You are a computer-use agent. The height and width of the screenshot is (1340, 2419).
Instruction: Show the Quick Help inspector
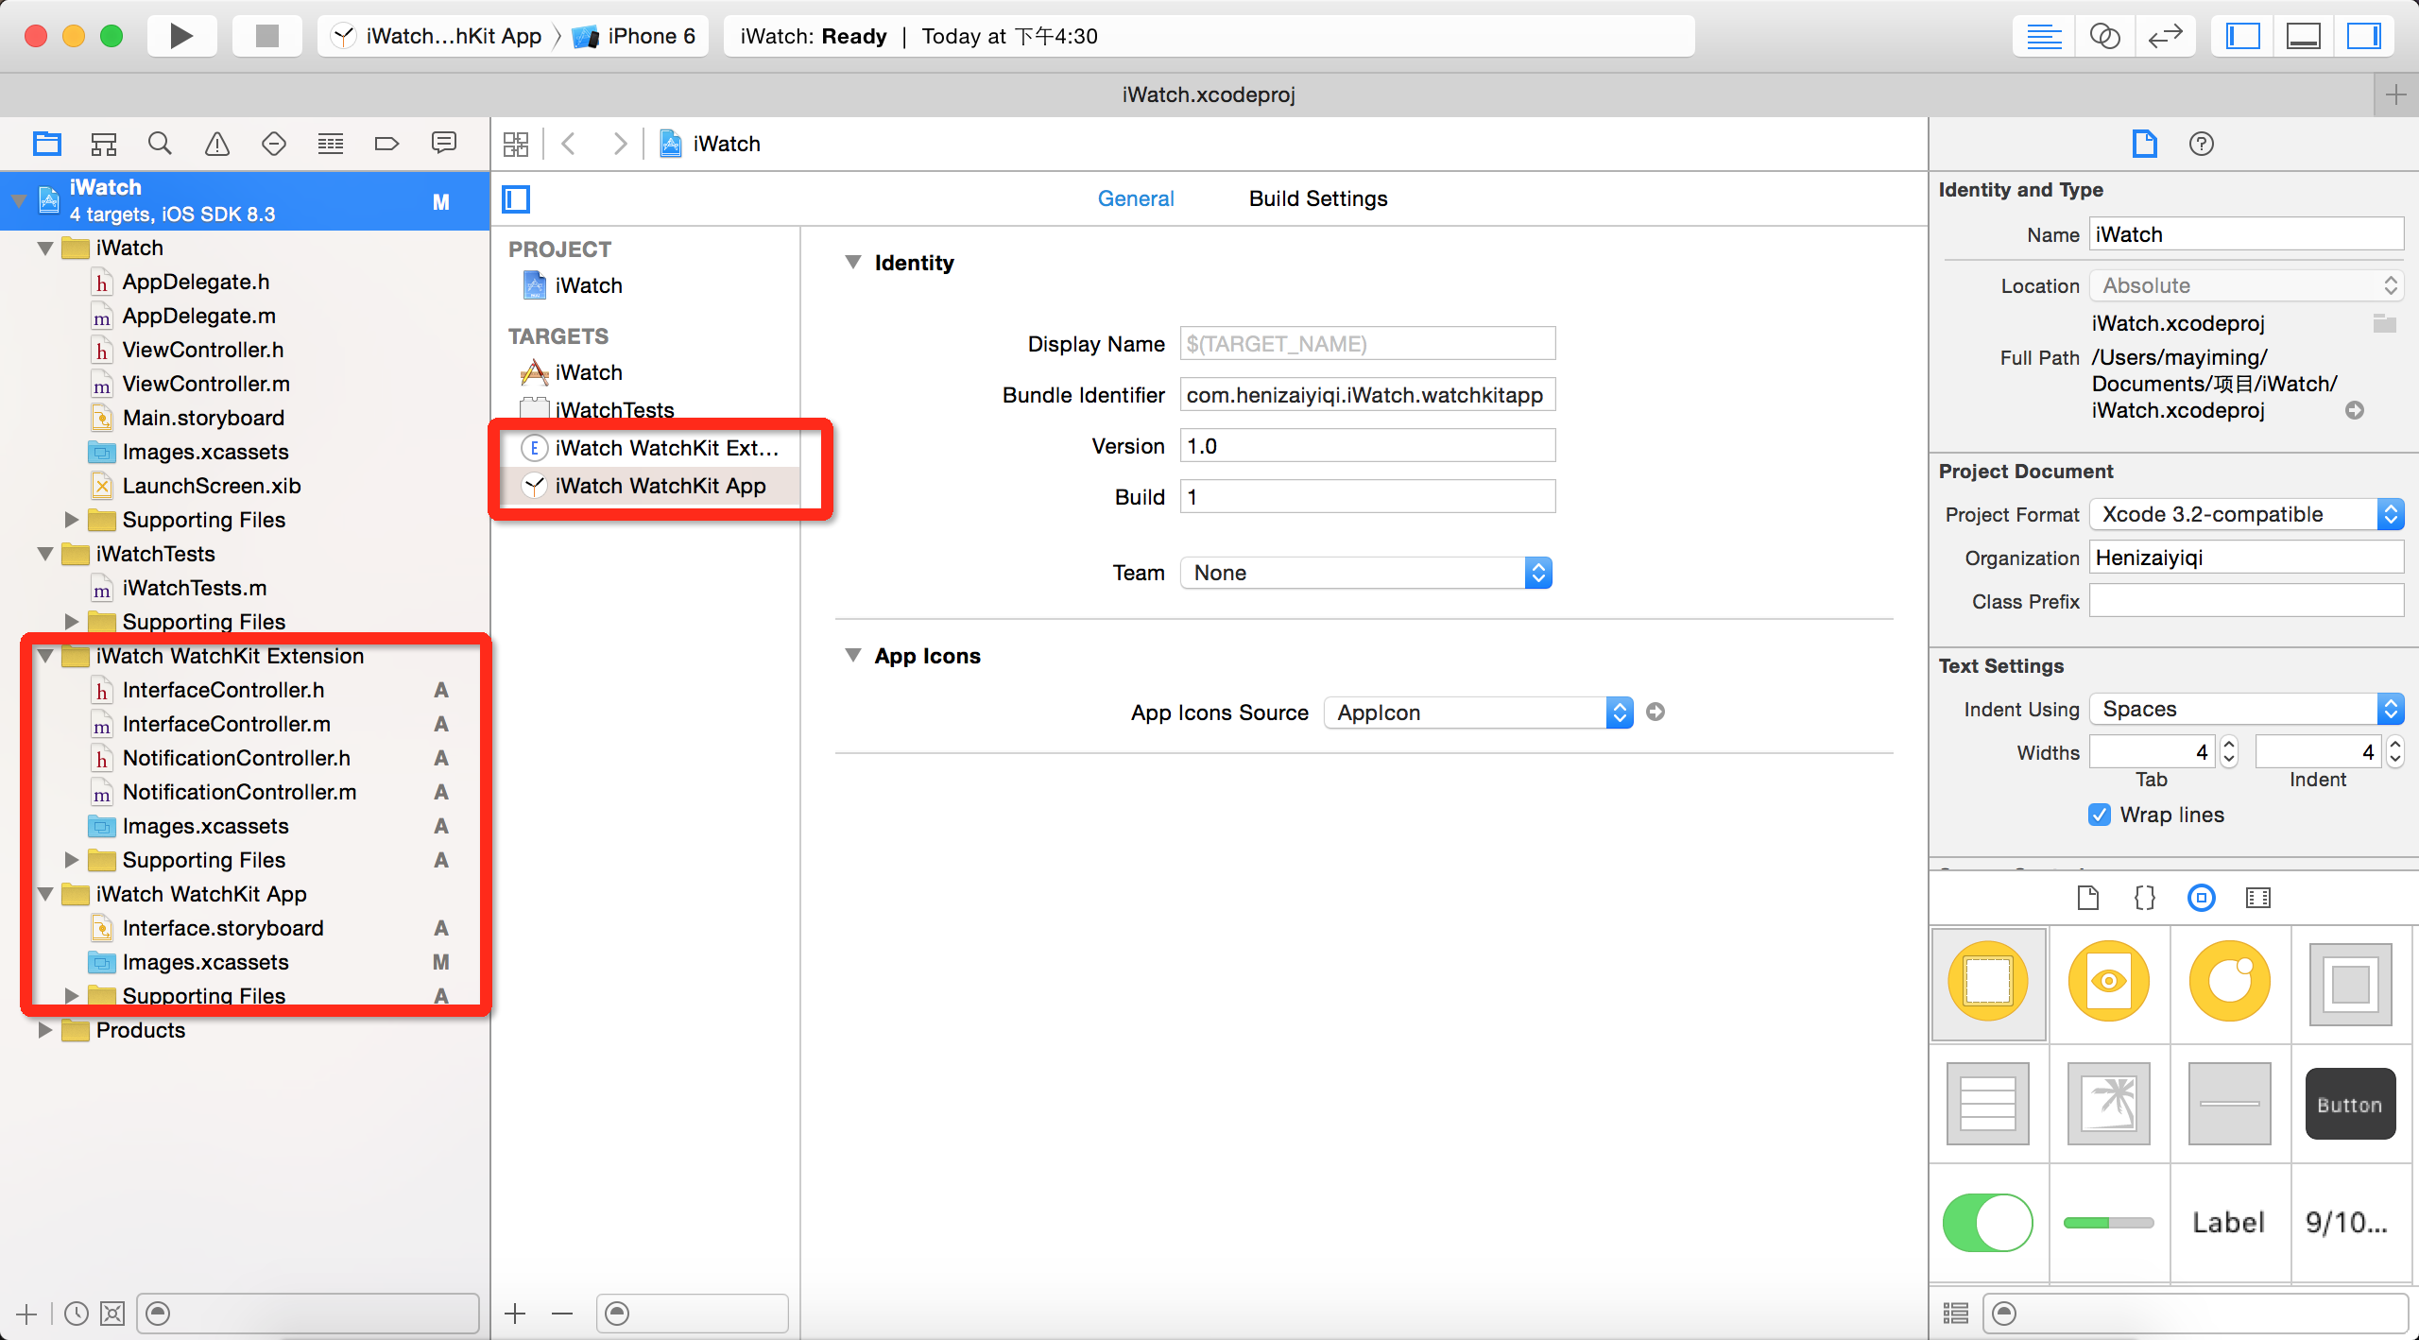tap(2202, 144)
